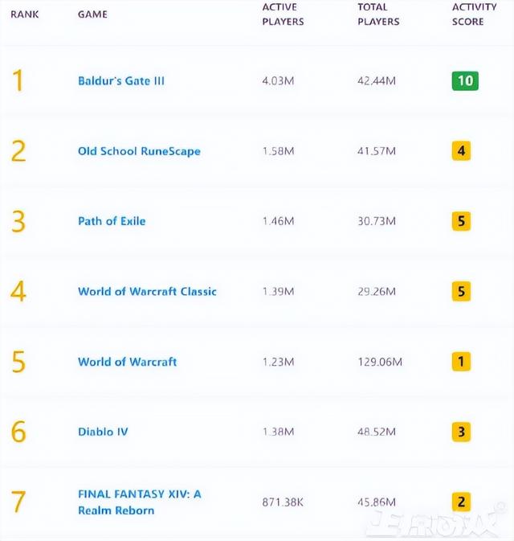Open the World of Warcraft Classic link
This screenshot has height=541, width=514.
coord(147,292)
